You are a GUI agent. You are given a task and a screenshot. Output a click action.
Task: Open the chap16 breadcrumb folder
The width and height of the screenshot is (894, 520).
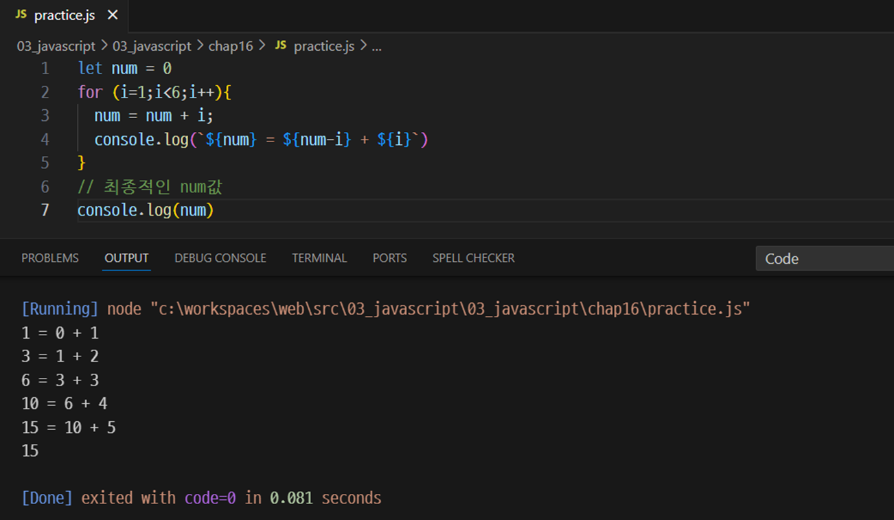click(x=231, y=46)
